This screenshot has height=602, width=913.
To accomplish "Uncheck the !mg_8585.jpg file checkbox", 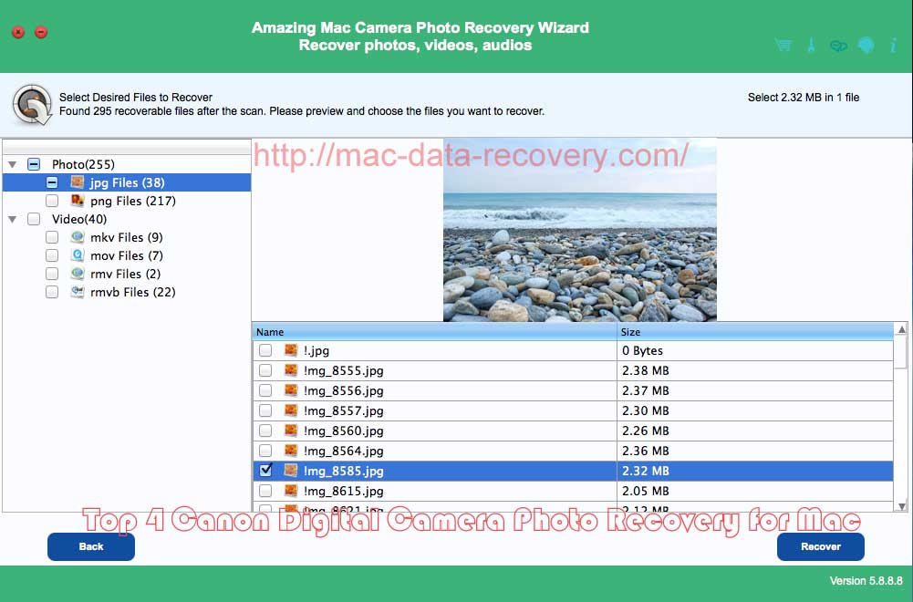I will click(x=265, y=471).
